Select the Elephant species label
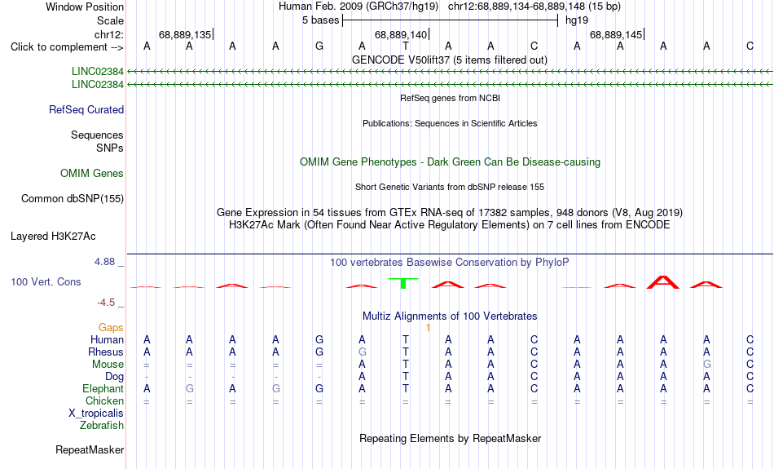Screen dimensions: 774x469 [103, 389]
